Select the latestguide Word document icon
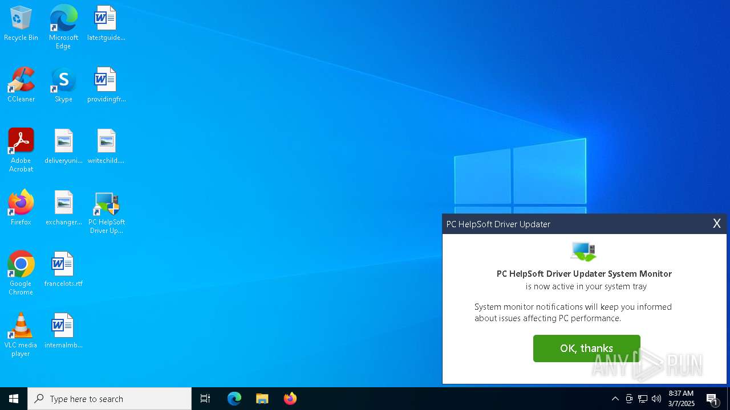Viewport: 730px width, 410px height. click(x=106, y=24)
